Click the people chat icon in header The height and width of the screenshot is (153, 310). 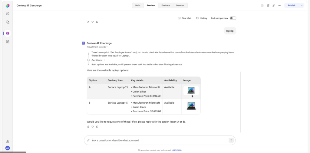[274, 5]
